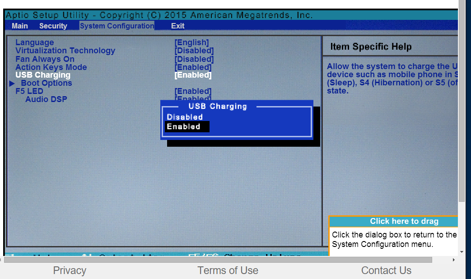
Task: Open the Contact Us link
Action: pyautogui.click(x=386, y=270)
